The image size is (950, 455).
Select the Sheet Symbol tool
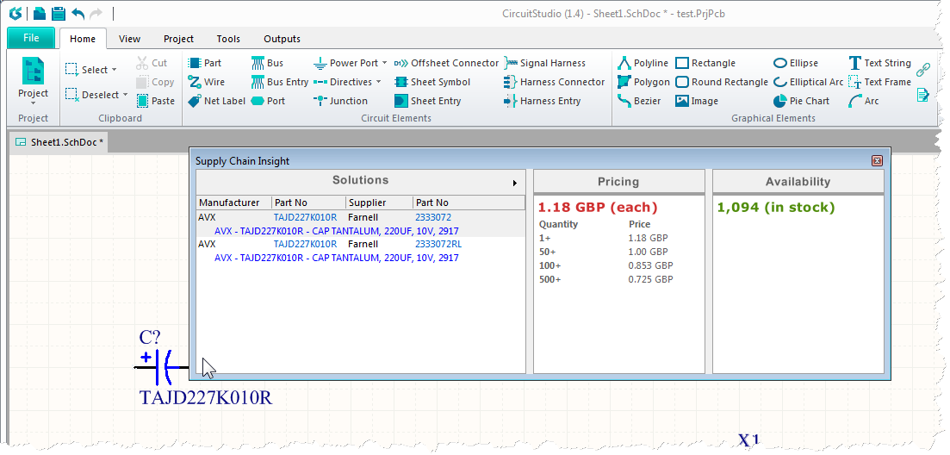pyautogui.click(x=439, y=82)
